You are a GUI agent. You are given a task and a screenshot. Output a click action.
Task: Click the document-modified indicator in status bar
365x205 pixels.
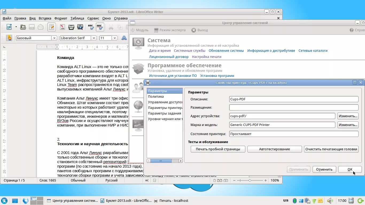(x=155, y=180)
